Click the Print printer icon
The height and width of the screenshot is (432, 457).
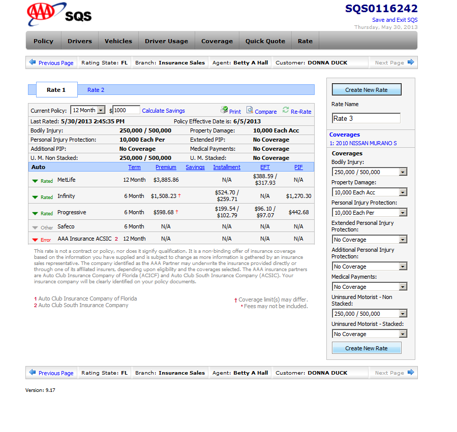224,110
